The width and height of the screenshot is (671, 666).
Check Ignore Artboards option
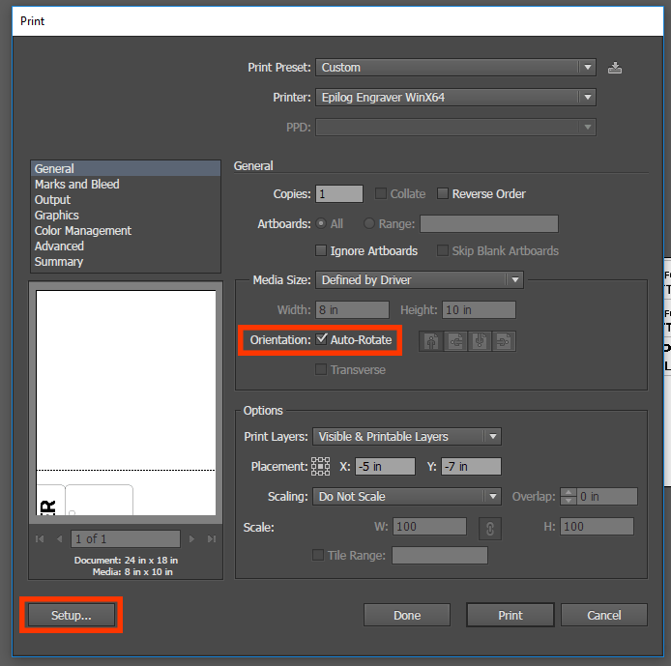(x=322, y=251)
